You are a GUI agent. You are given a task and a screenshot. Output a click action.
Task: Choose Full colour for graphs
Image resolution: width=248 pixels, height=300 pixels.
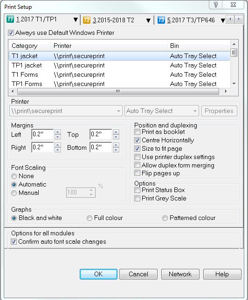point(90,218)
